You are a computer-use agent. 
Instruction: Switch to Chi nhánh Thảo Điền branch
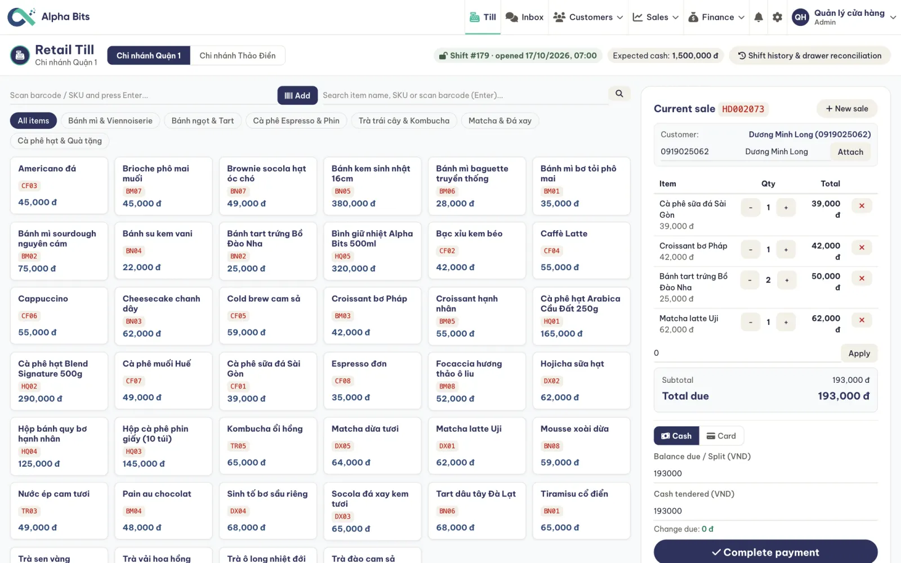[238, 55]
